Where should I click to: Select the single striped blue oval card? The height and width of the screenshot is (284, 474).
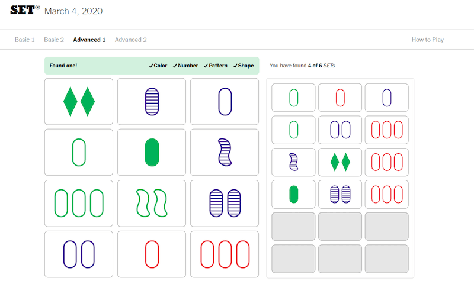click(152, 102)
